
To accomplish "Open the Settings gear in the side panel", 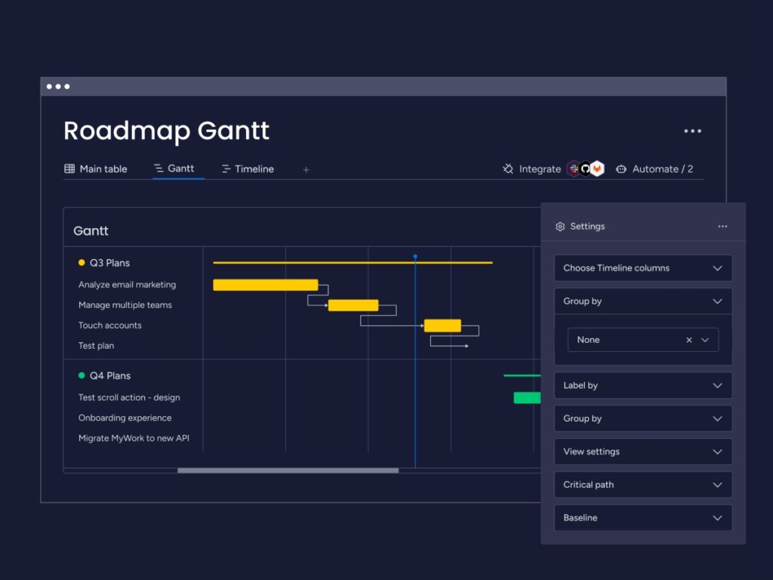I will [560, 226].
